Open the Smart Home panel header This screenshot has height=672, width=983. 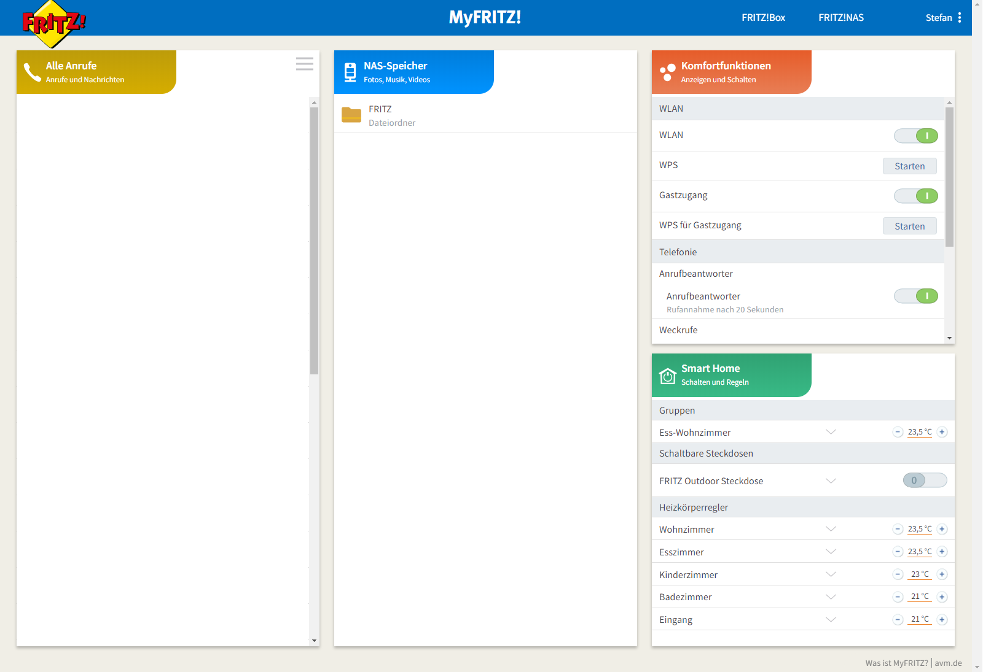[732, 375]
